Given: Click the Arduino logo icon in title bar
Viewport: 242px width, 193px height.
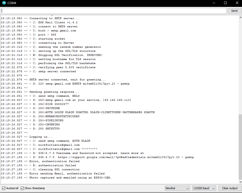Looking at the screenshot, I should point(4,3).
